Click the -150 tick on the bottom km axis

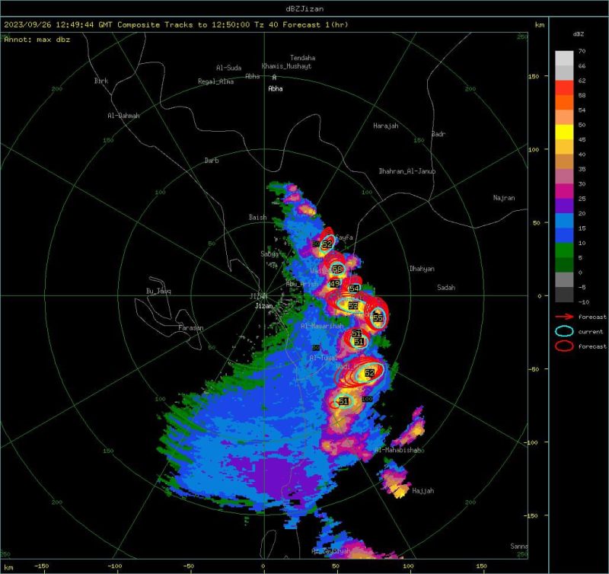(41, 566)
